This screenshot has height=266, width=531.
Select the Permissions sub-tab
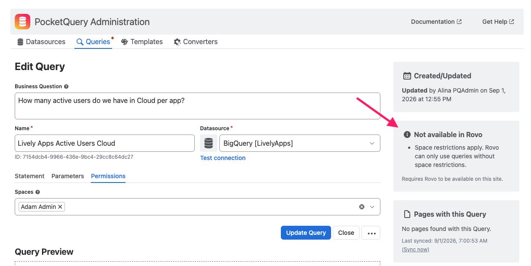click(108, 176)
